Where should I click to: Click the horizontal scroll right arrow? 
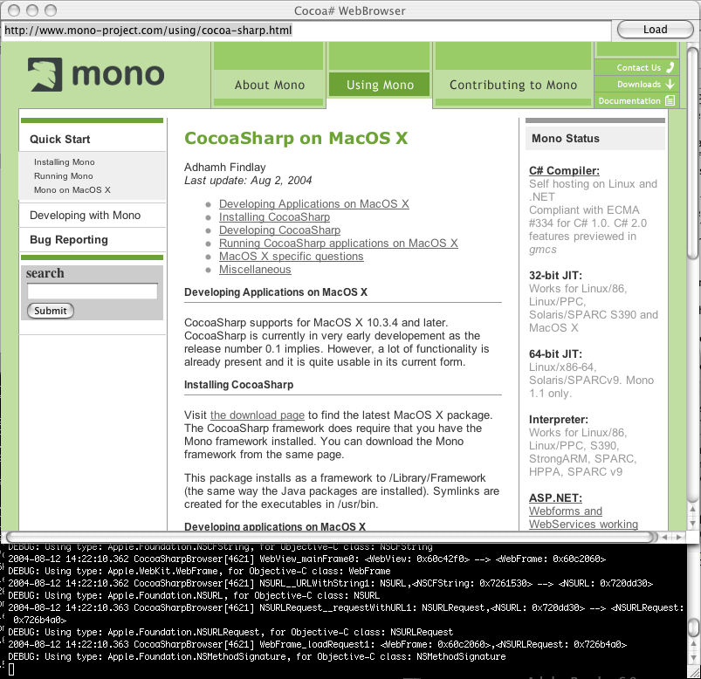679,537
